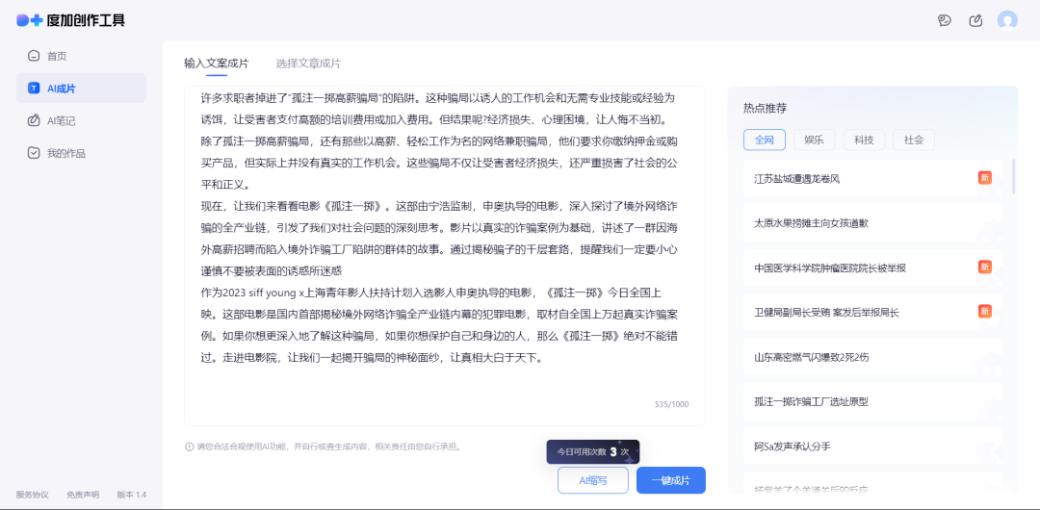This screenshot has height=510, width=1040.
Task: Click the 度加创作工具 logo
Action: click(71, 20)
